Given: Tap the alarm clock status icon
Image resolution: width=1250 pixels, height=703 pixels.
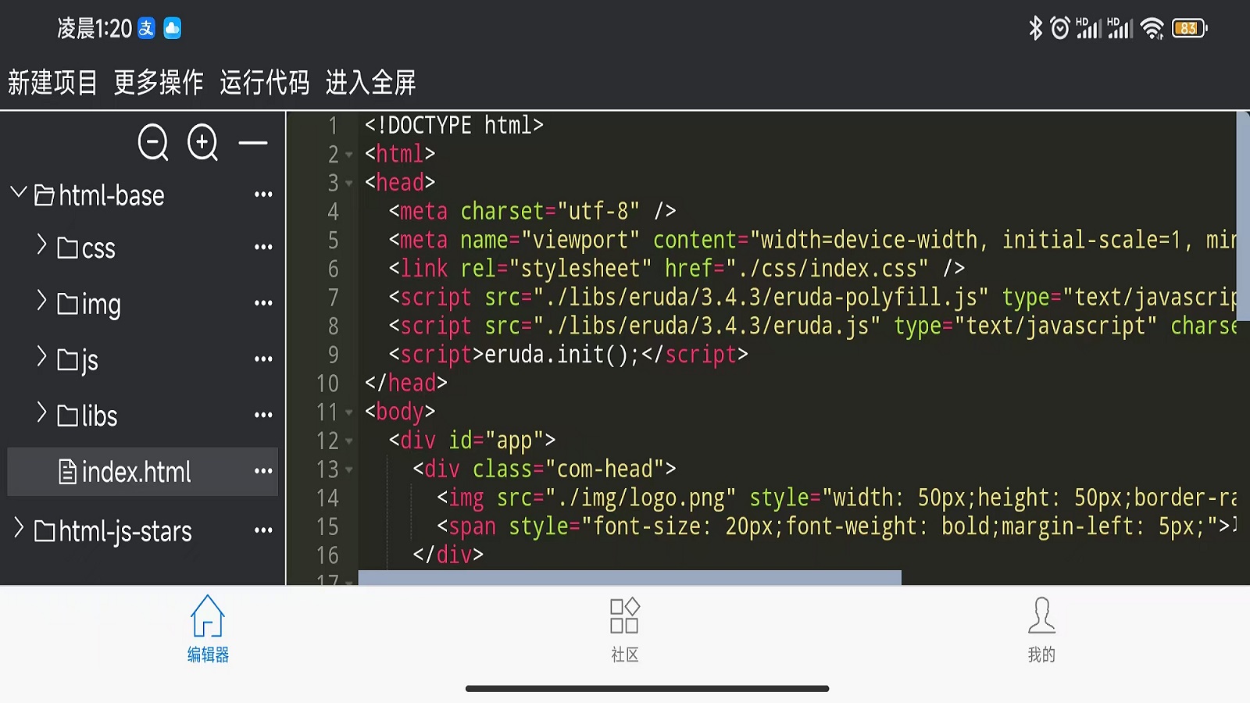Looking at the screenshot, I should tap(1059, 28).
